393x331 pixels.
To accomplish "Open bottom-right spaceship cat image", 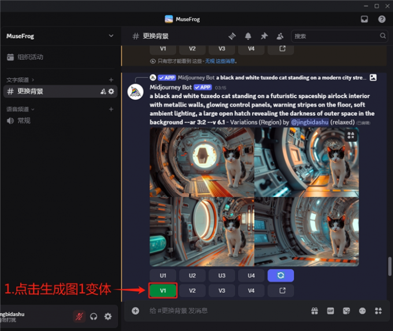I will (306, 232).
